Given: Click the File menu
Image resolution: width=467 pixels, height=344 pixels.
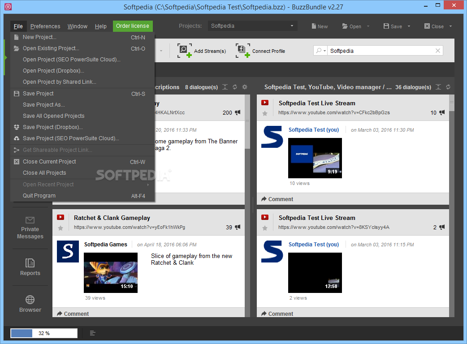Looking at the screenshot, I should 18,26.
